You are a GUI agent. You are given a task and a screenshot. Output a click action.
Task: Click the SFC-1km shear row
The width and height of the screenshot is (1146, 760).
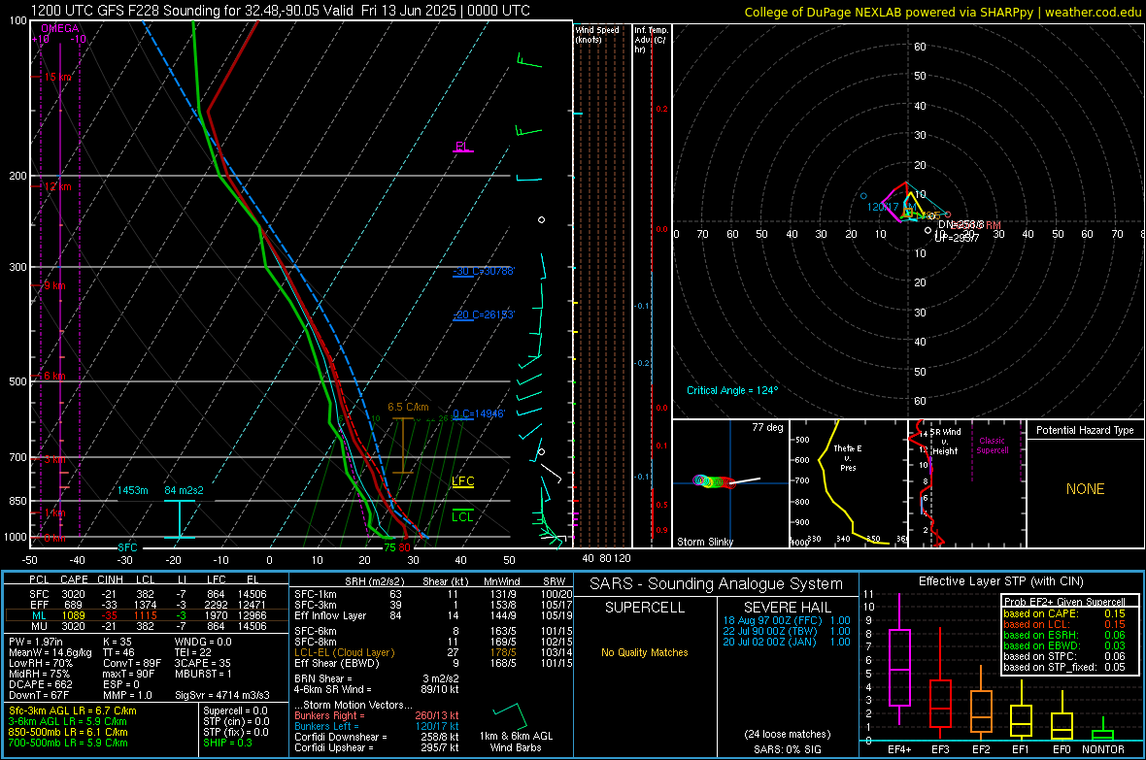pyautogui.click(x=433, y=594)
